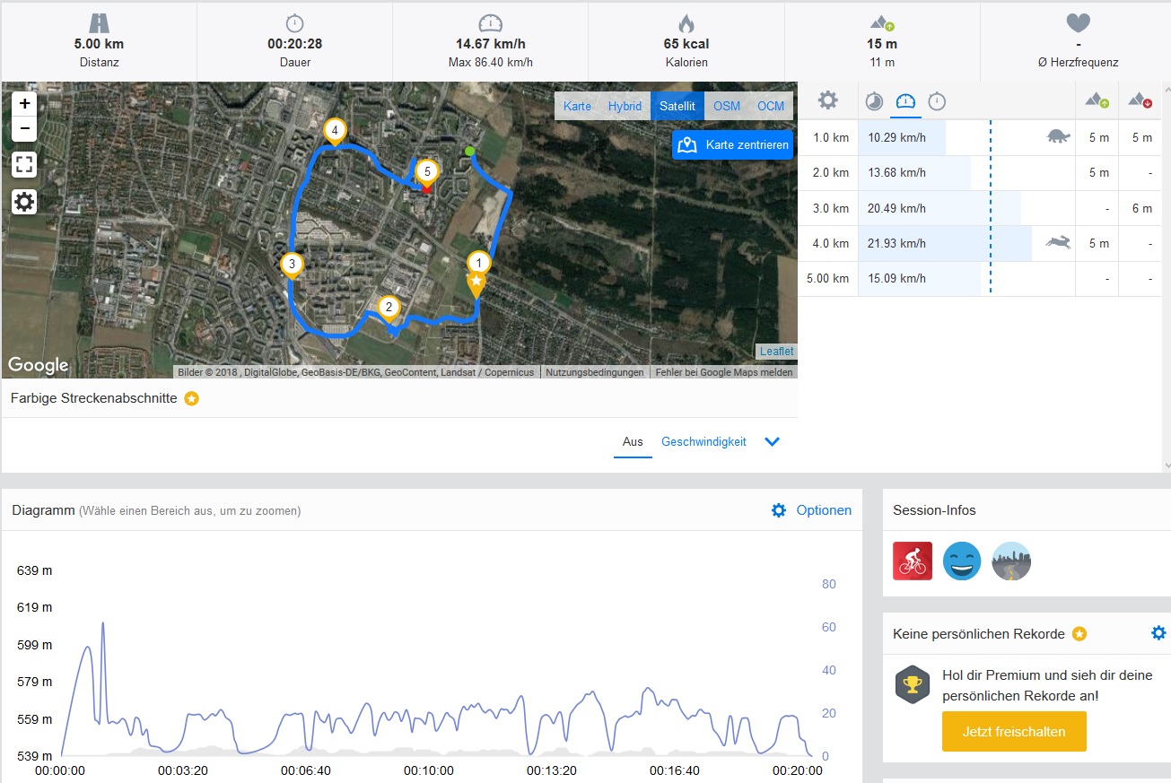The width and height of the screenshot is (1171, 783).
Task: Open splits table settings gear
Action: coord(828,100)
